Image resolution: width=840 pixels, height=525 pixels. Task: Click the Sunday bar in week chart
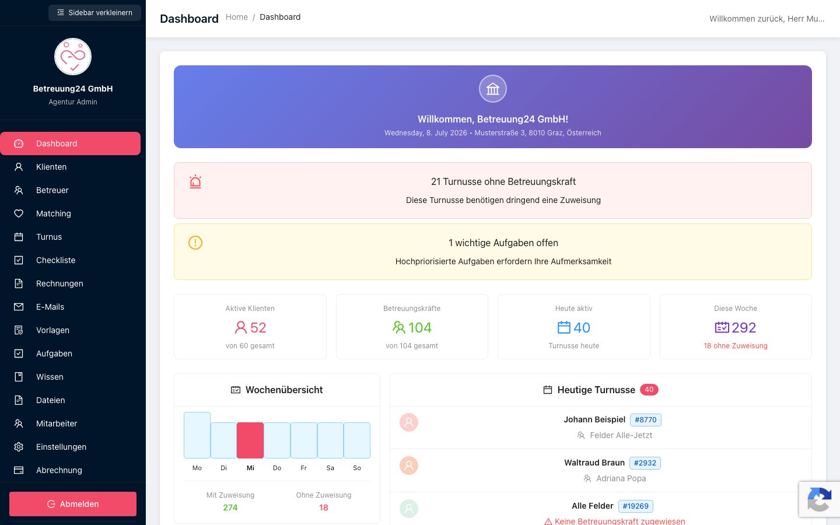pyautogui.click(x=357, y=440)
